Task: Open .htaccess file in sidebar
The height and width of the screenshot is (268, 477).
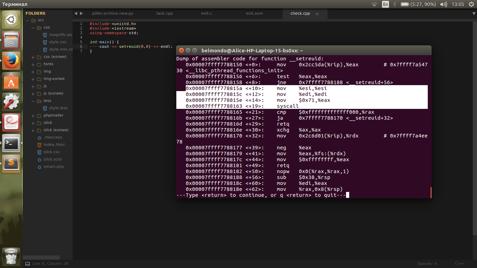Action: click(x=53, y=137)
